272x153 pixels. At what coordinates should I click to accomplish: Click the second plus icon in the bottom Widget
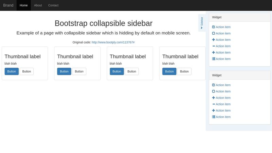pos(214,111)
